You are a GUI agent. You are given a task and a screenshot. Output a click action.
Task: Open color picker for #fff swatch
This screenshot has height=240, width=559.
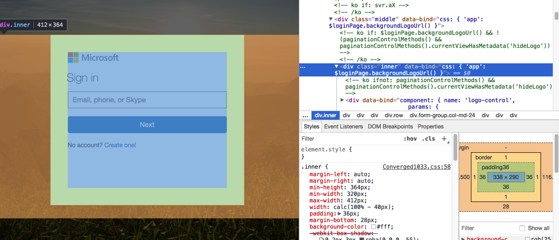[x=373, y=227]
